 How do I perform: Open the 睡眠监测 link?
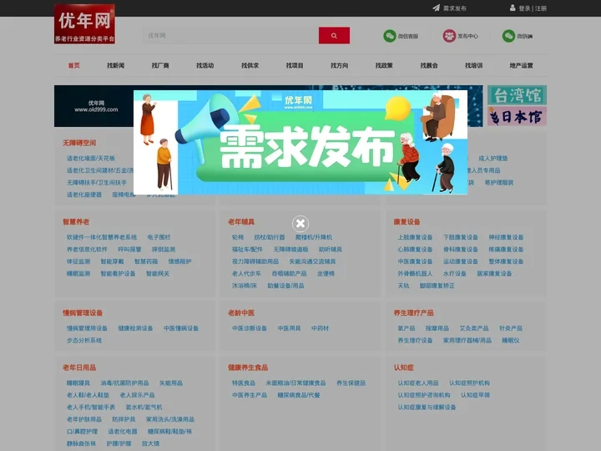click(x=78, y=274)
